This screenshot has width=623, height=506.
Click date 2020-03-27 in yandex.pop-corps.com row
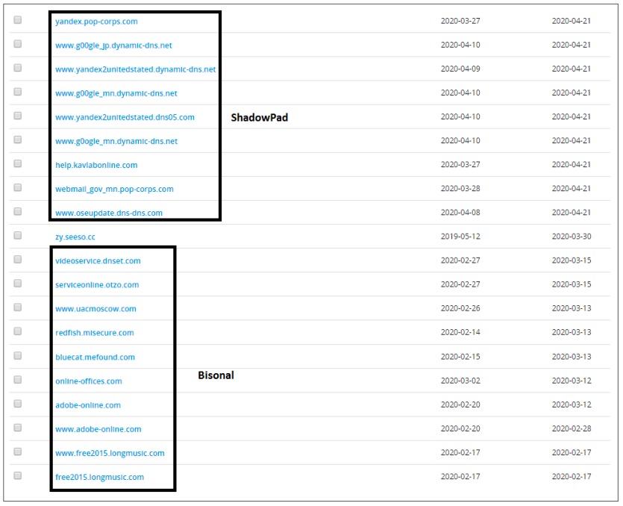460,21
